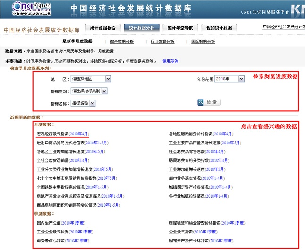Screen dimensions: 305x250
Task: Open the 国际数据分析 sub-tab
Action: (203, 42)
